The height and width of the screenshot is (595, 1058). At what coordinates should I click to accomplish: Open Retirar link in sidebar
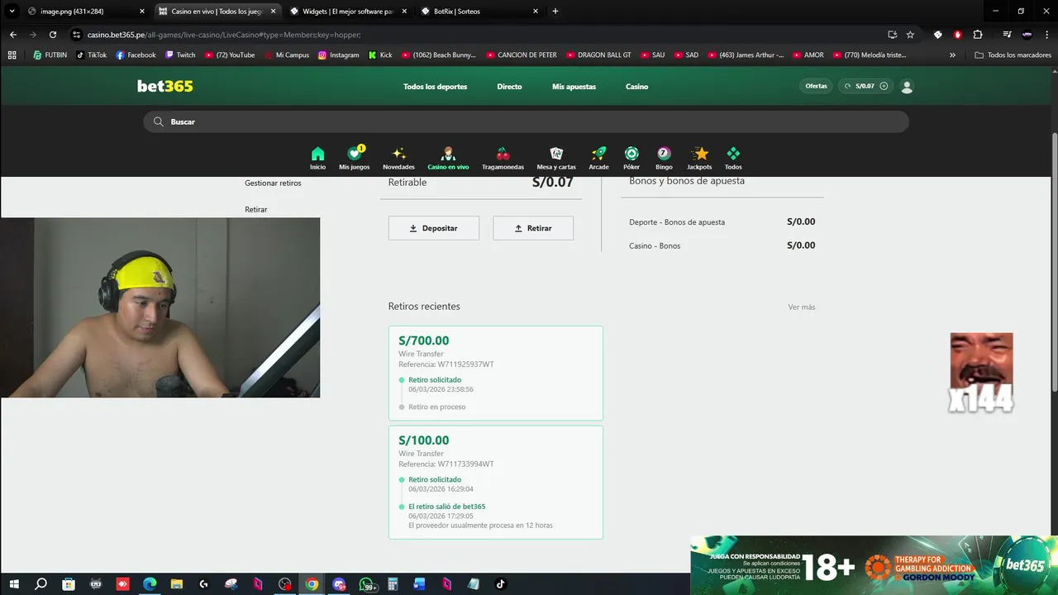point(256,210)
